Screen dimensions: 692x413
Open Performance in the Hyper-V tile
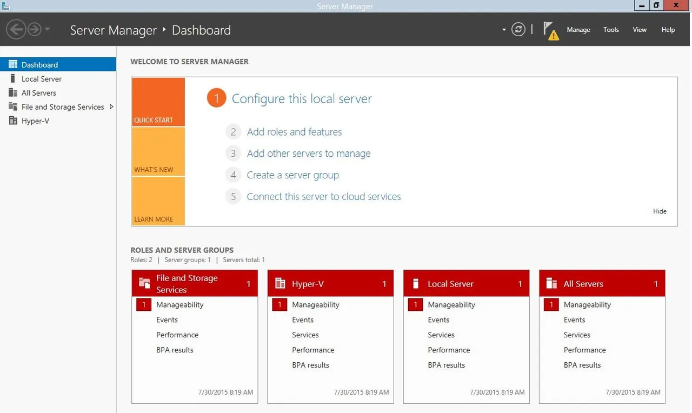pyautogui.click(x=313, y=350)
